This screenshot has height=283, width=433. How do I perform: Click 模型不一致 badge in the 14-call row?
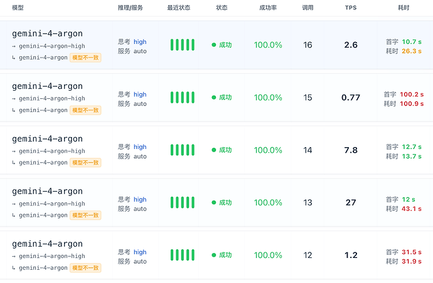(x=85, y=163)
